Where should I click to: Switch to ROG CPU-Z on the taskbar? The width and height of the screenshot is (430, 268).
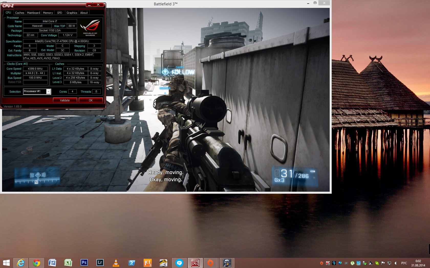[x=195, y=263]
